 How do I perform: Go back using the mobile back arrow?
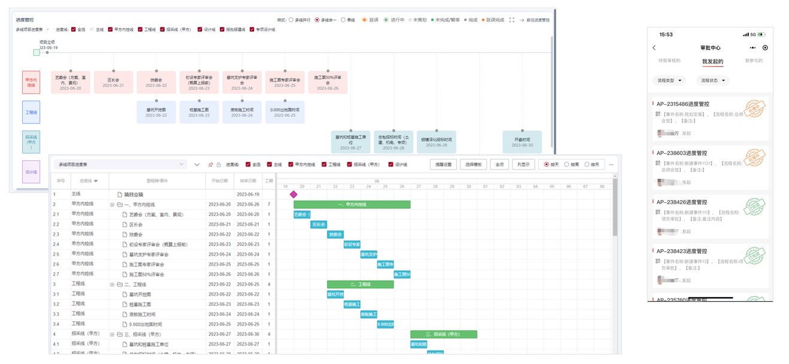654,48
